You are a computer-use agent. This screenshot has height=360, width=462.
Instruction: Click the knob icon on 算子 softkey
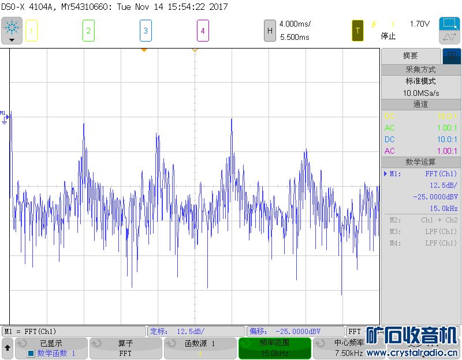[96, 343]
